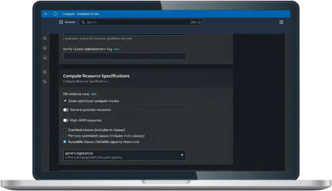Select Standard classes radio option
The image size is (332, 191).
pyautogui.click(x=65, y=130)
